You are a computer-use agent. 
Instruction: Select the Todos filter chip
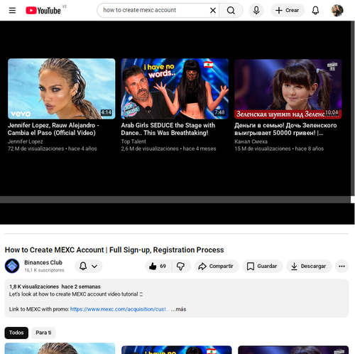(16, 333)
